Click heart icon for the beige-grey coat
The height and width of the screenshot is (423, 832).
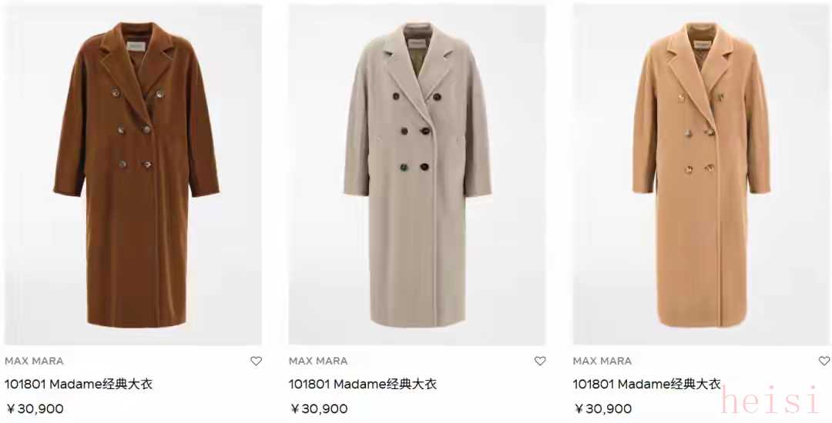click(x=540, y=361)
